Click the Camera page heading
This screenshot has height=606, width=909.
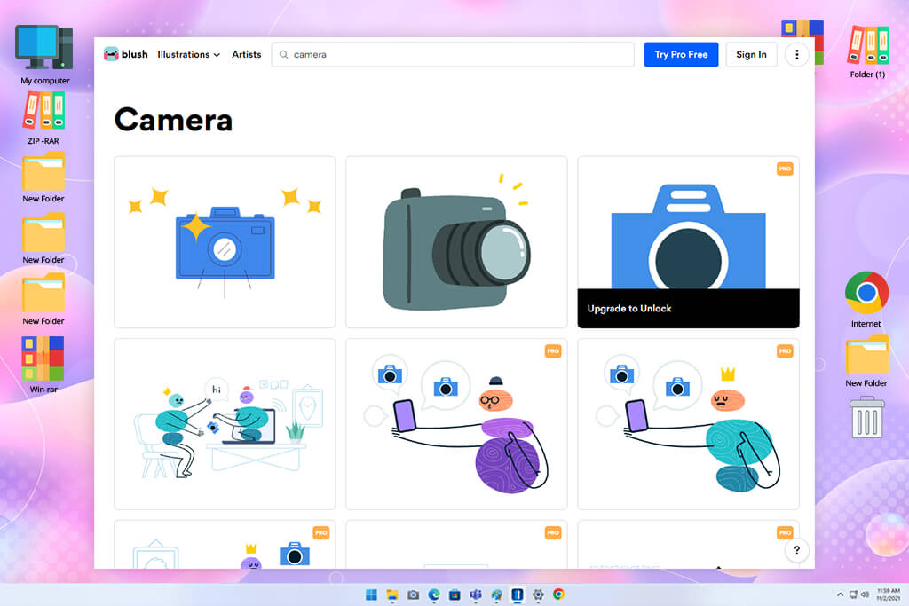[173, 120]
